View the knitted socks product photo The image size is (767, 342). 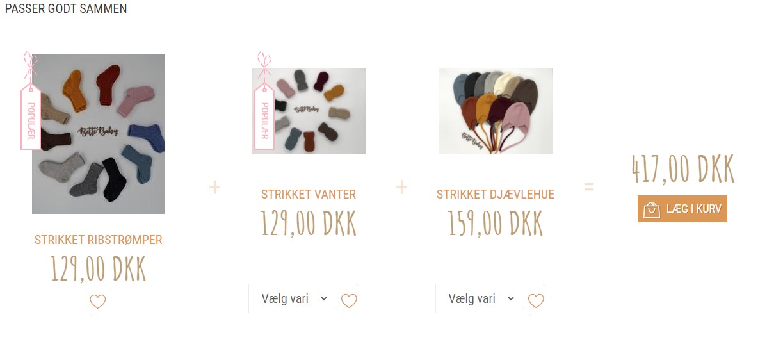click(x=99, y=134)
